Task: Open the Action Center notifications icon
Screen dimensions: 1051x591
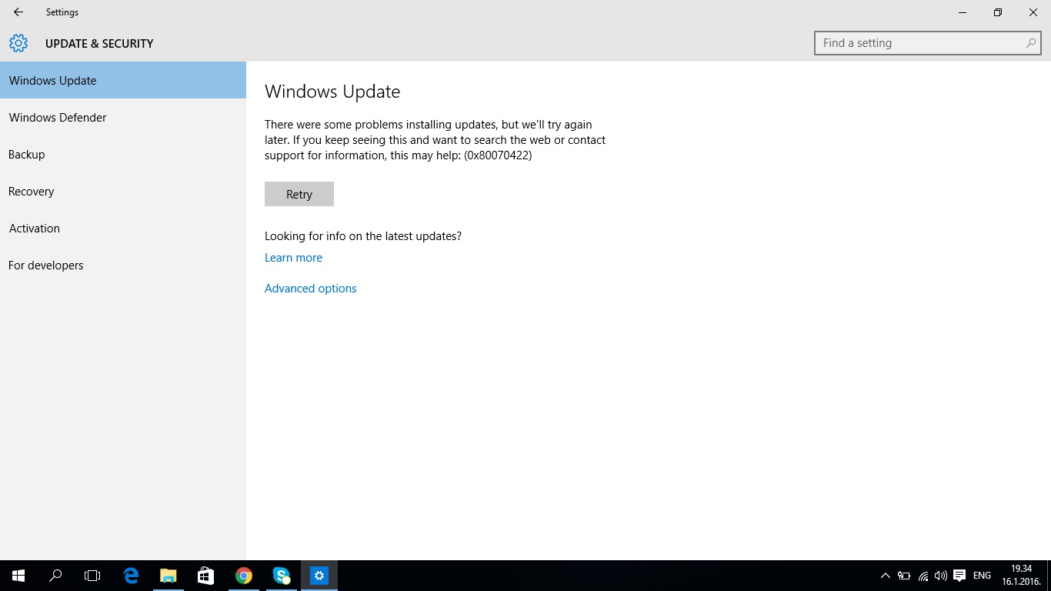Action: click(x=959, y=576)
